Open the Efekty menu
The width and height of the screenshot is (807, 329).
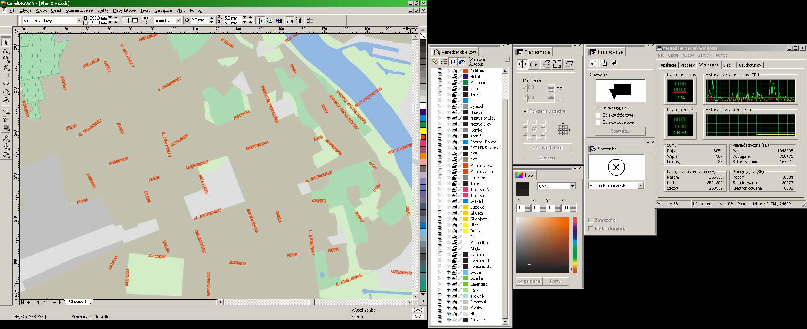click(x=103, y=10)
